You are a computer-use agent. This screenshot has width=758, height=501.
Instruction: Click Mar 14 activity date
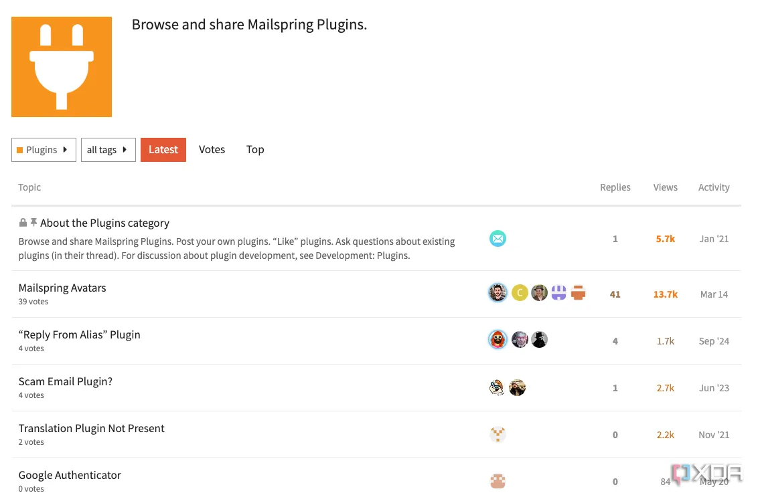tap(714, 294)
